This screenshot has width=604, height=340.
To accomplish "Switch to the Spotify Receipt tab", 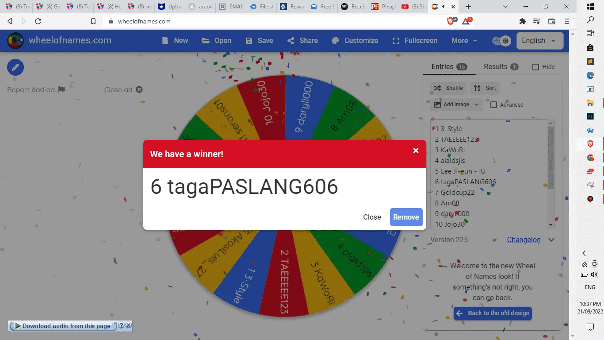I will coord(354,7).
